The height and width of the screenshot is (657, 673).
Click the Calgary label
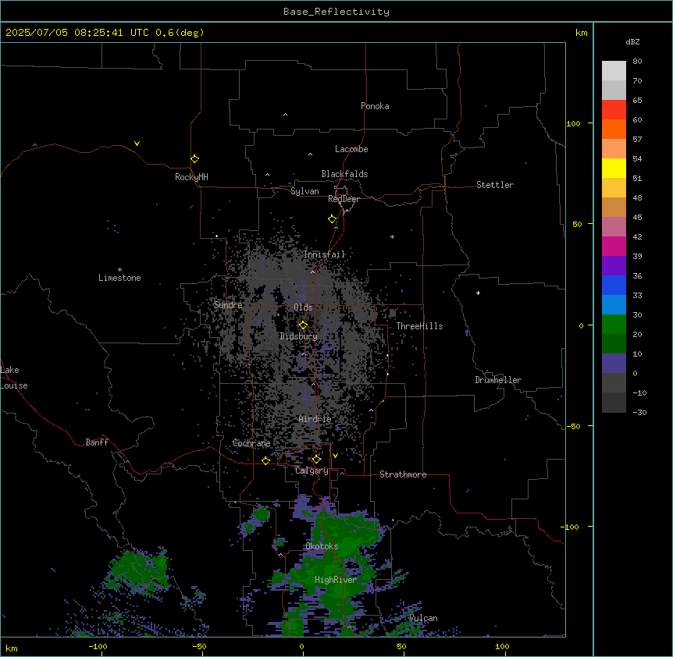coord(312,471)
